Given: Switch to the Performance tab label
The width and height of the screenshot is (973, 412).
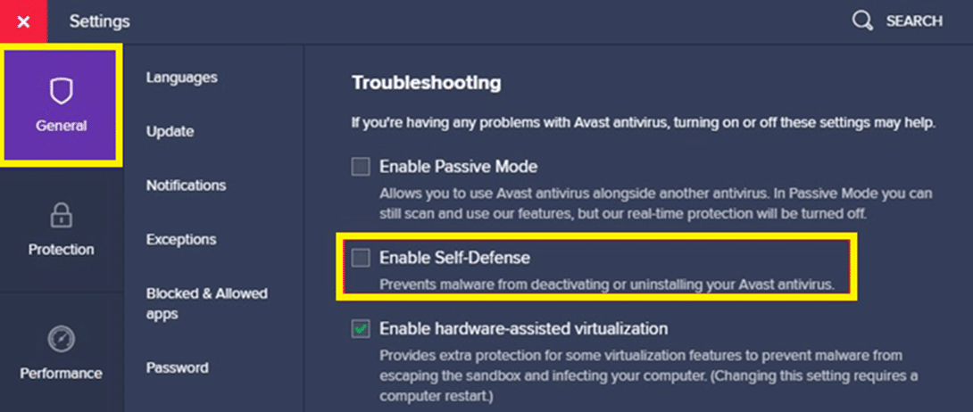Looking at the screenshot, I should pos(61,373).
